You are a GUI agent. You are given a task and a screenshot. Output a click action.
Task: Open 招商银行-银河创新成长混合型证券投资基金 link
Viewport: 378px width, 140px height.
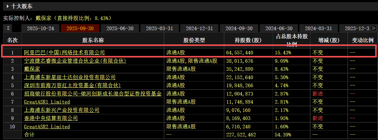(x=93, y=94)
